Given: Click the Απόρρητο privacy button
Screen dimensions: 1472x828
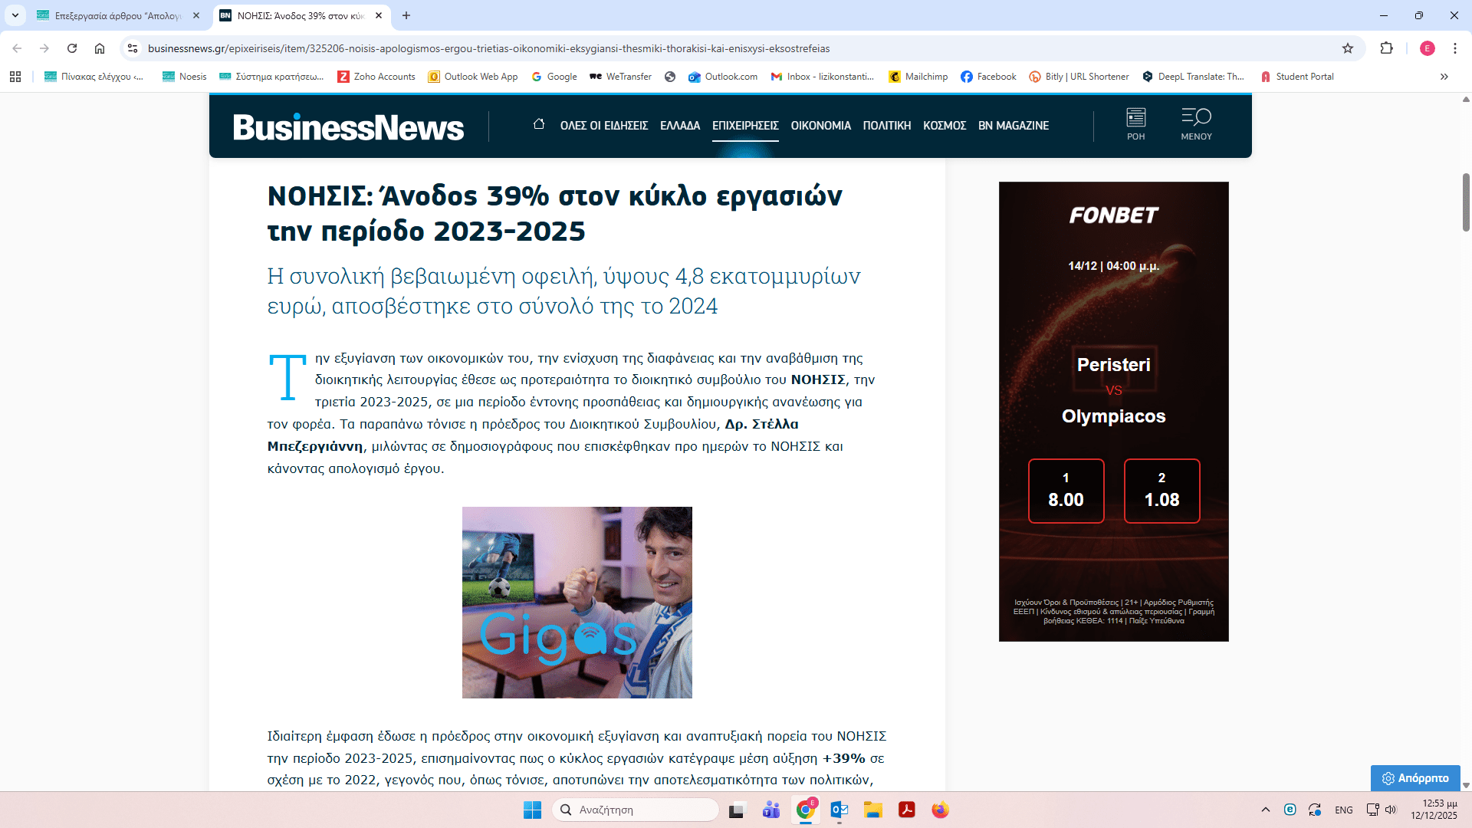Looking at the screenshot, I should pos(1415,778).
